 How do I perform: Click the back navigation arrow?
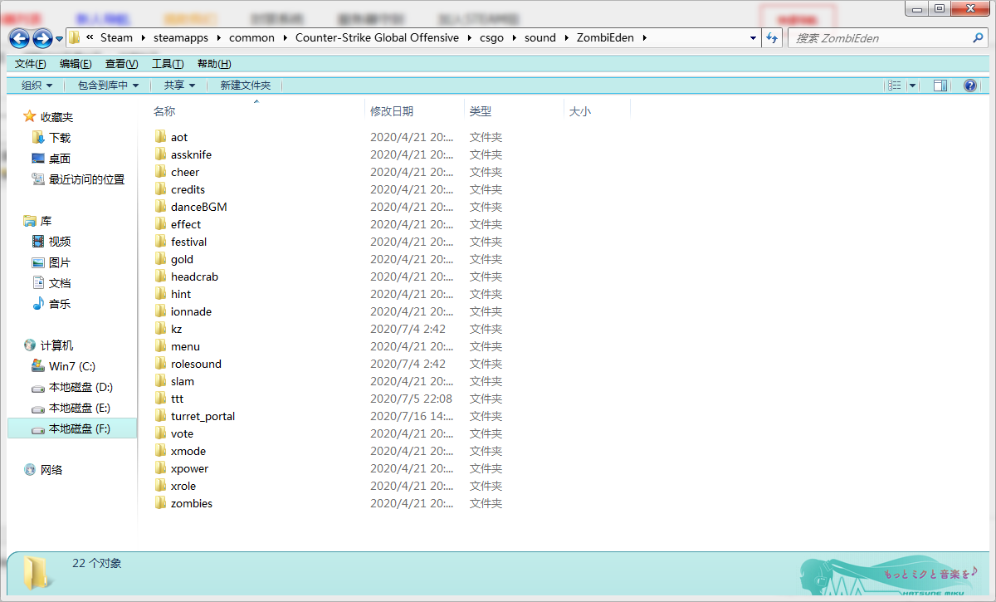click(x=18, y=37)
